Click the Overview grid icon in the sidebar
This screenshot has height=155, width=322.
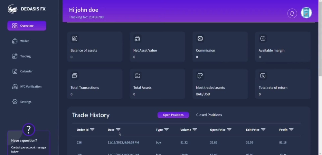(15, 26)
